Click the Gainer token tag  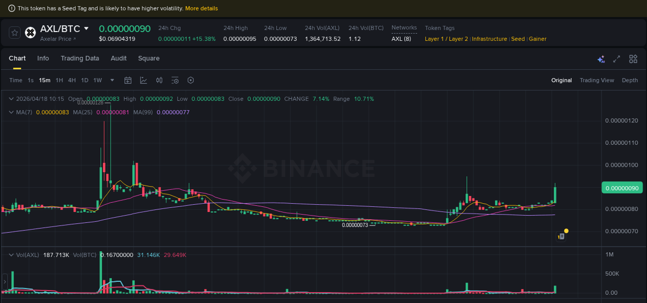pyautogui.click(x=538, y=39)
